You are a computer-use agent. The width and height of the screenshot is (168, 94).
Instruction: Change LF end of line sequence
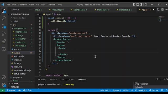(x=132, y=90)
